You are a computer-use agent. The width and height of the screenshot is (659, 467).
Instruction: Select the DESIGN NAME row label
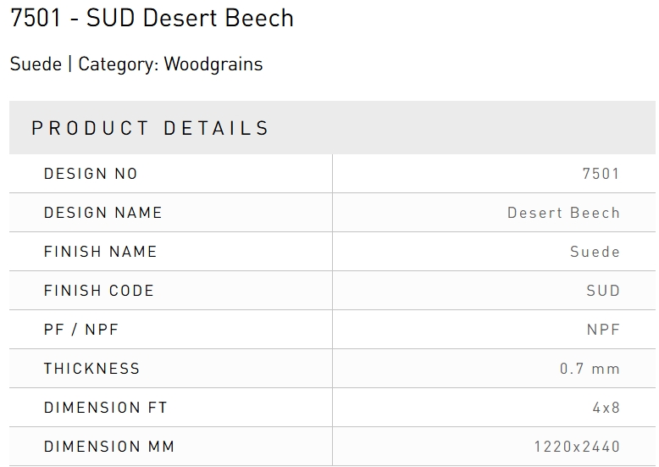(102, 213)
